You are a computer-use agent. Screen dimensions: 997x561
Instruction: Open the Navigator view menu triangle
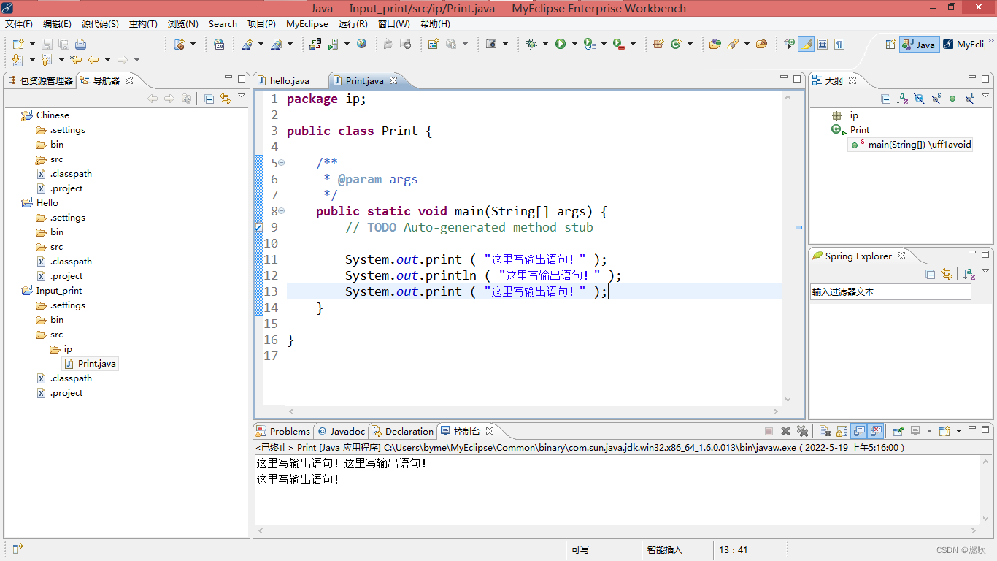pos(242,96)
